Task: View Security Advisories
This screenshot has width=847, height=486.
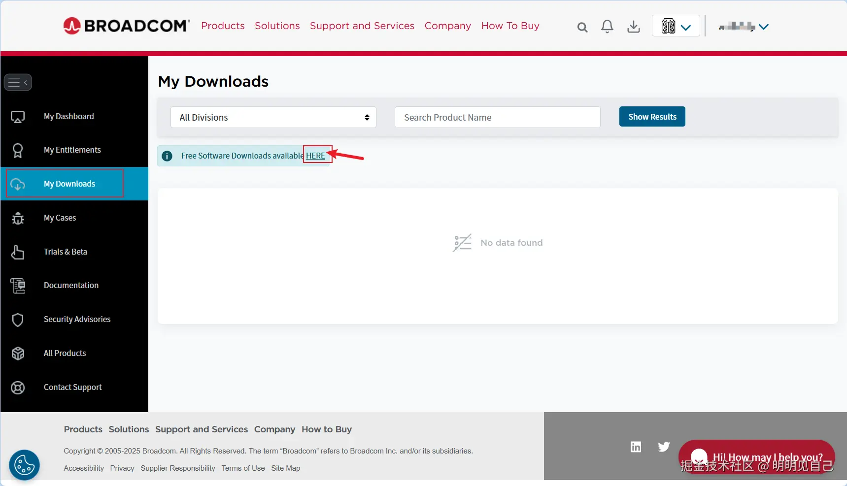Action: click(x=77, y=319)
